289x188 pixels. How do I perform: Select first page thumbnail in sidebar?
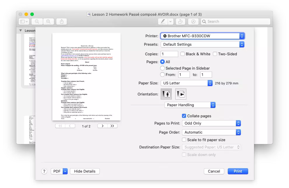[x=30, y=60]
